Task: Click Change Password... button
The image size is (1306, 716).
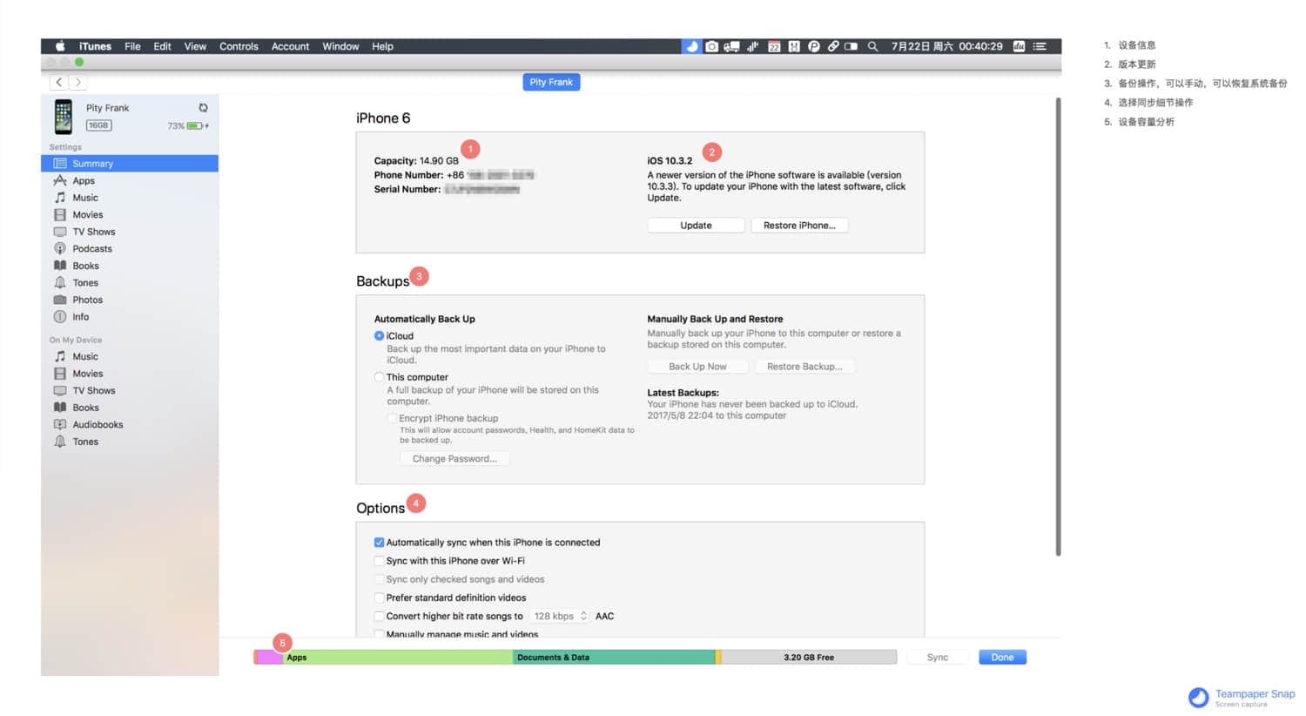Action: pyautogui.click(x=454, y=459)
